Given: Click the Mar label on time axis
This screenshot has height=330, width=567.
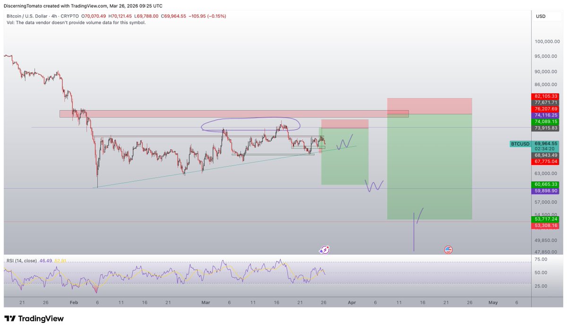Looking at the screenshot, I should click(206, 302).
